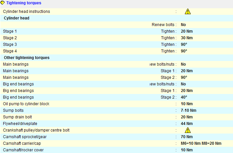The image size is (233, 153).
Task: Select the Oil pump to cylinder block label
Action: [x=26, y=104]
